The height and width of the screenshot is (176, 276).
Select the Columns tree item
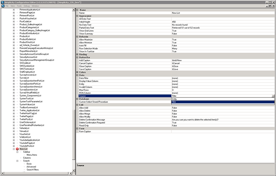[27, 158]
